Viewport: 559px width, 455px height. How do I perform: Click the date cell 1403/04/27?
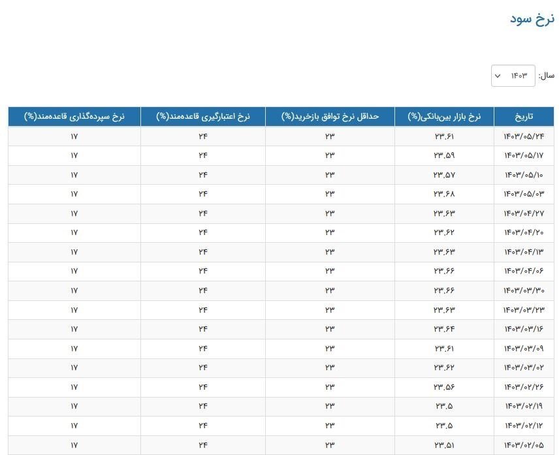(x=524, y=213)
